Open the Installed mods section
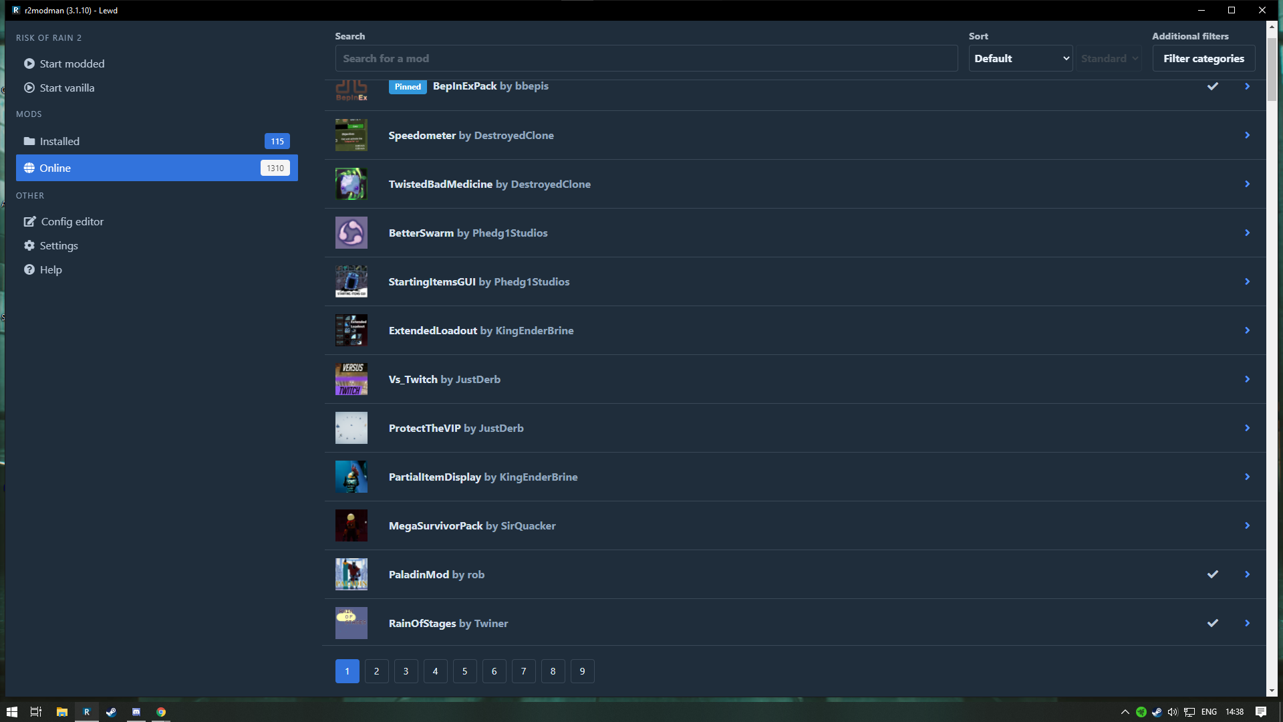 pos(59,141)
